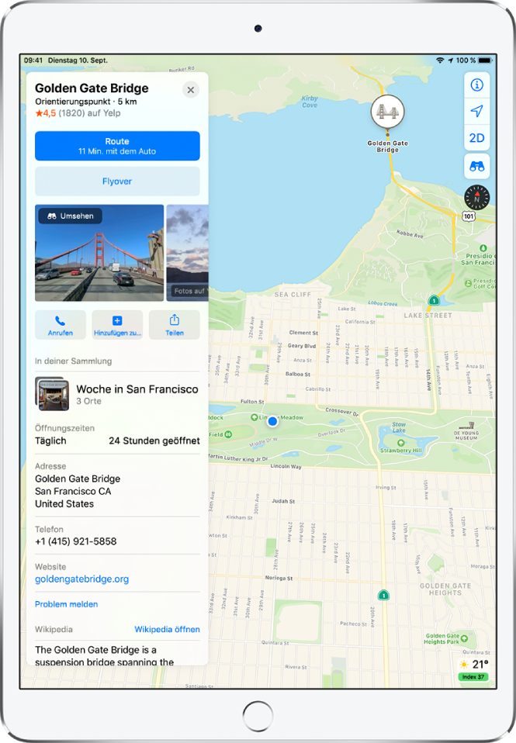Tap the 09:41 clock in status bar

(x=33, y=60)
